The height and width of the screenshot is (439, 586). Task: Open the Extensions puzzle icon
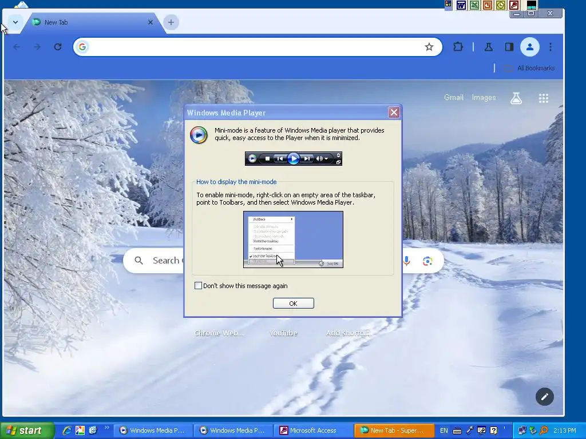(458, 47)
